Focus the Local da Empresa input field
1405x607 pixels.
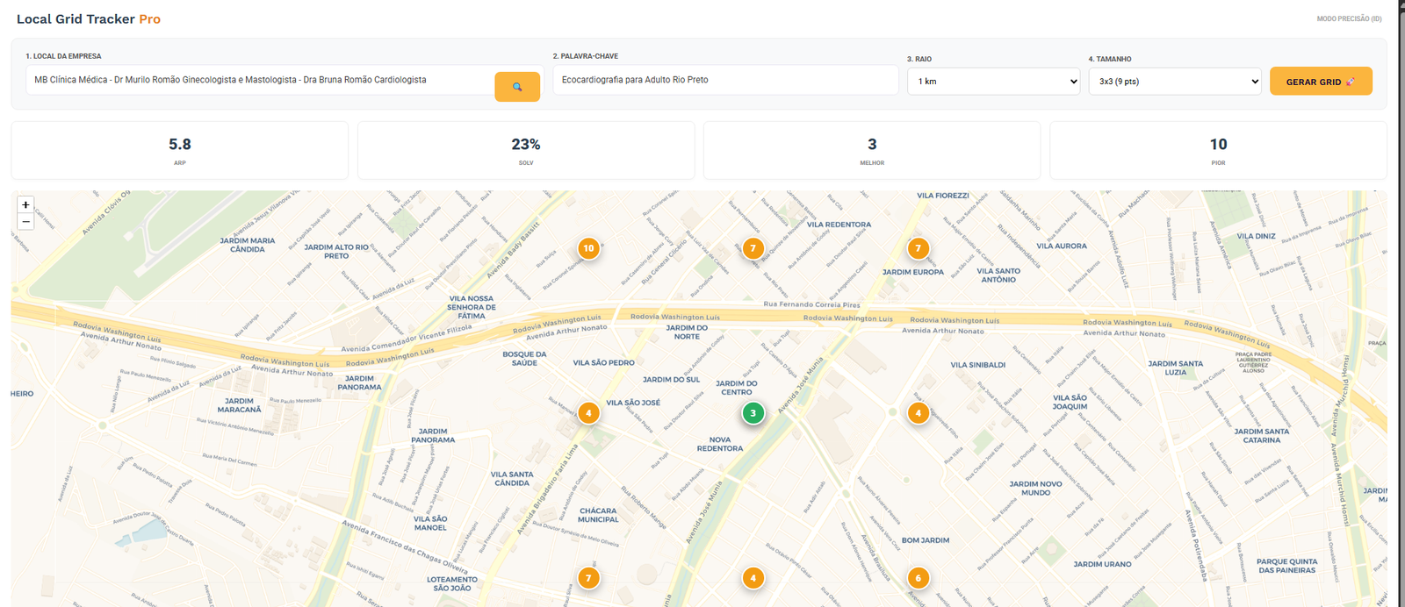coord(259,80)
